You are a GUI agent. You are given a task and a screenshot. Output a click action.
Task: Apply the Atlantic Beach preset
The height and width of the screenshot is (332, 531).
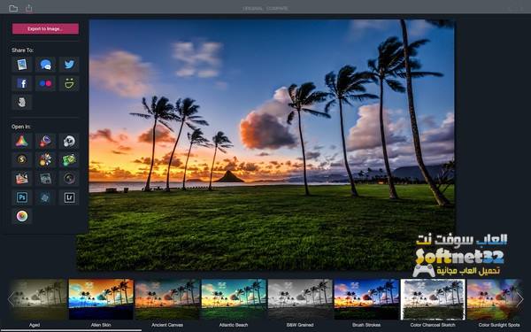(234, 299)
